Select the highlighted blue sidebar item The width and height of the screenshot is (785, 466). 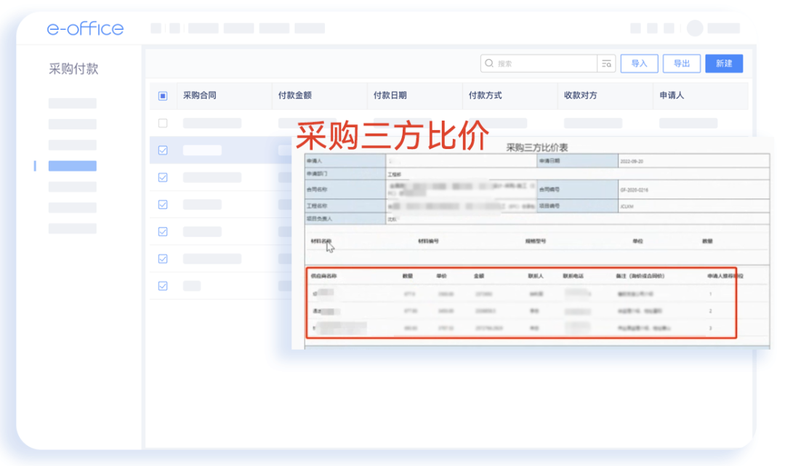click(x=73, y=166)
